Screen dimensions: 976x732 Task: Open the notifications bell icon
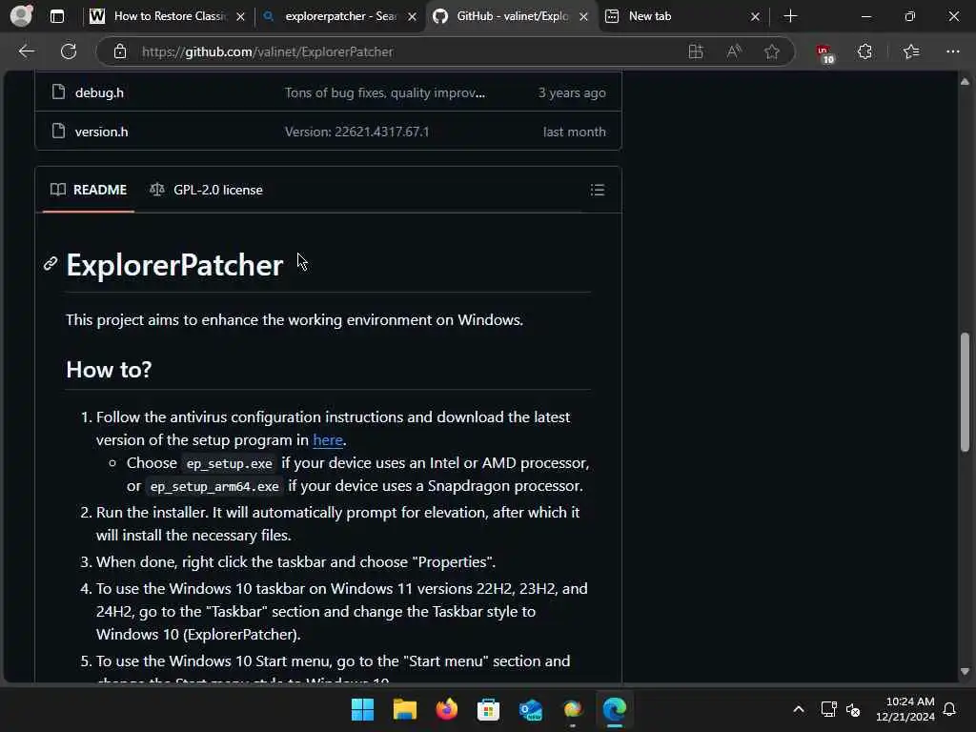950,709
